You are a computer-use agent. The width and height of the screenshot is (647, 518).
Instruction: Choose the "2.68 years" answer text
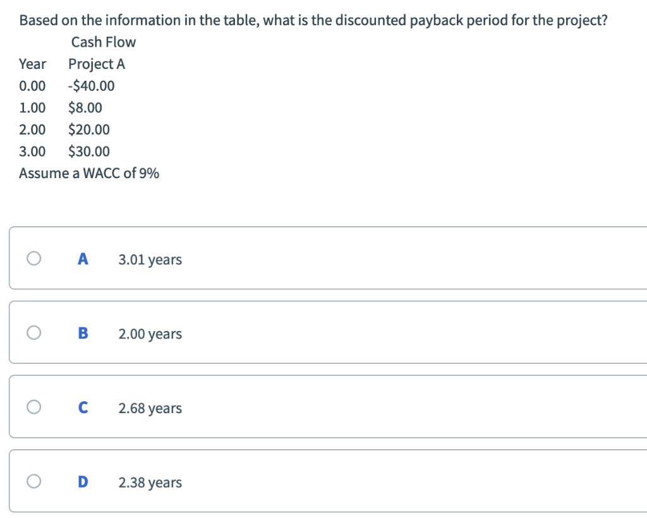point(150,409)
